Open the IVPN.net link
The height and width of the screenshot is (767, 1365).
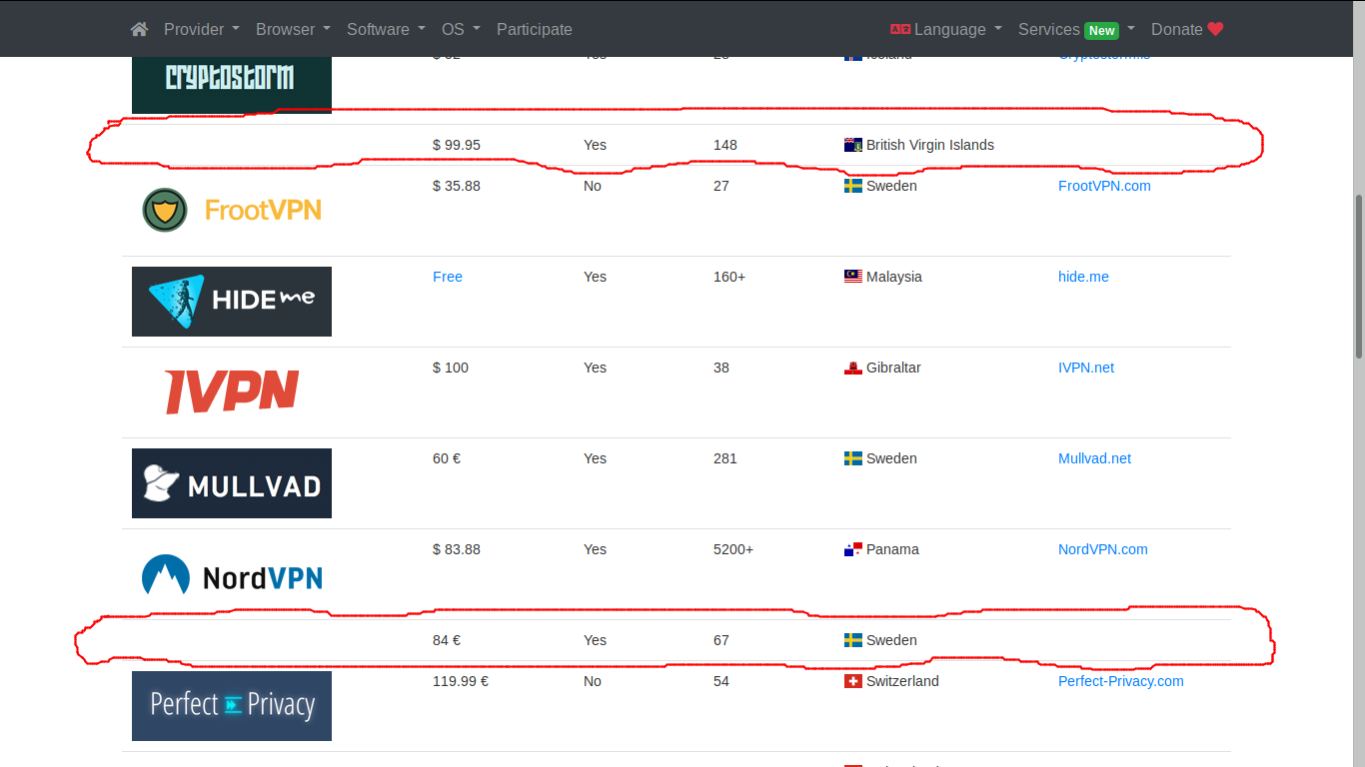point(1086,368)
